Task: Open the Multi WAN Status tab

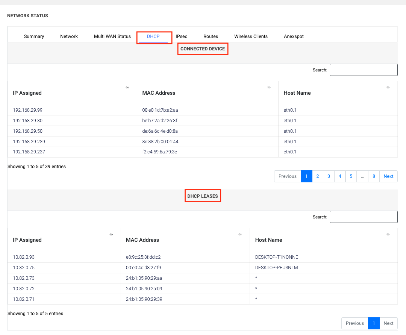Action: [112, 36]
